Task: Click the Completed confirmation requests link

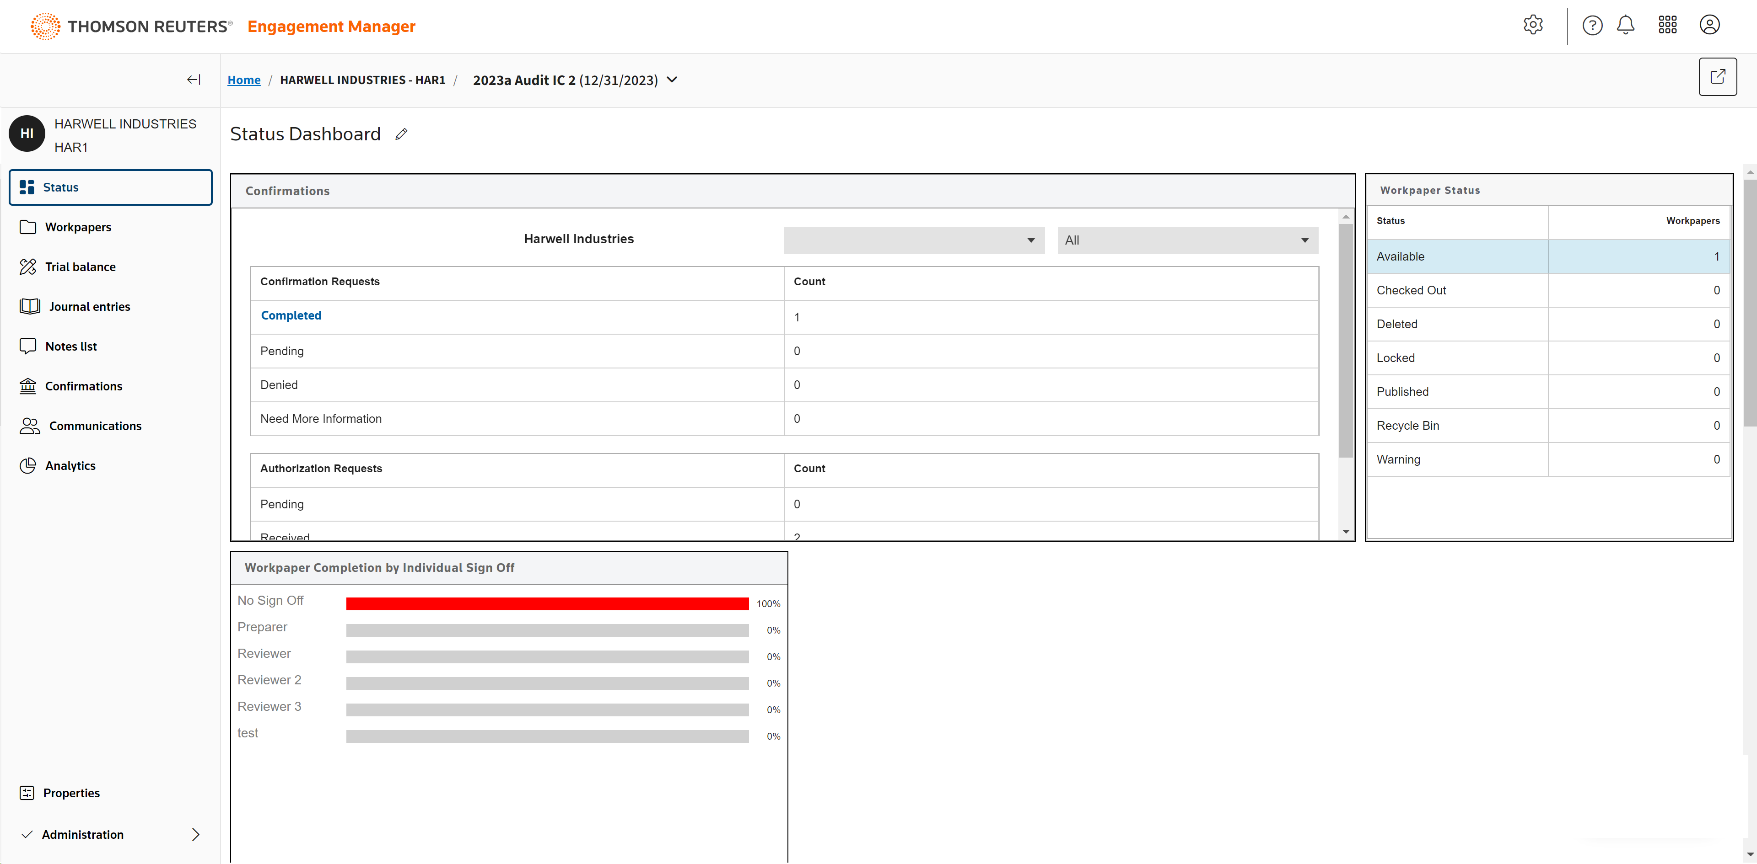Action: (291, 315)
